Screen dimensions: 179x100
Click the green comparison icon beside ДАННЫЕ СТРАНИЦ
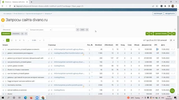click(151, 34)
